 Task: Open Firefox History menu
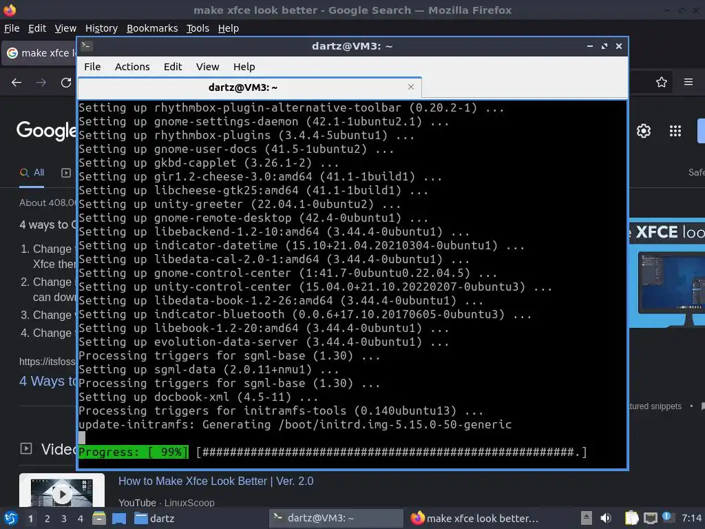[101, 28]
